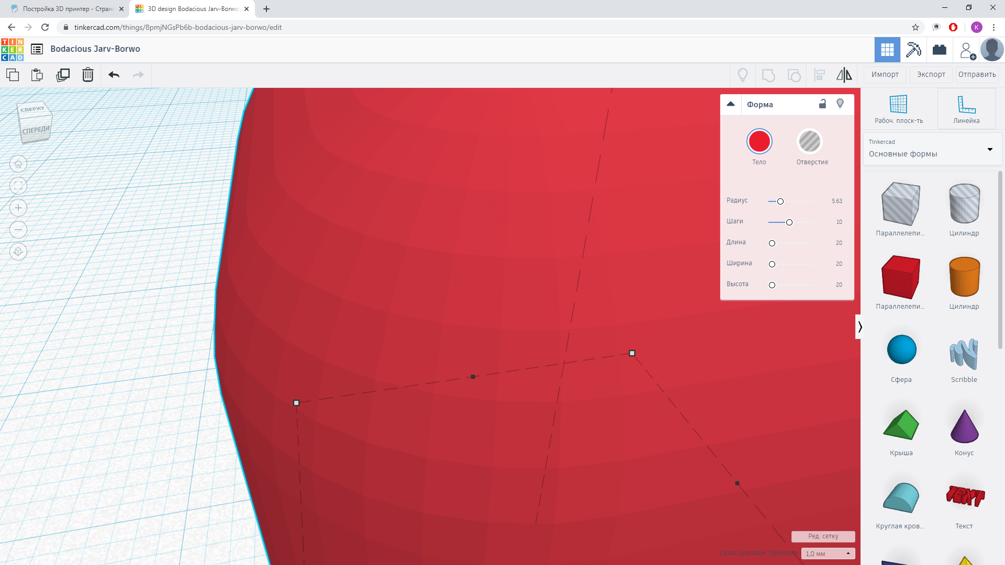Click the Fit all in view icon
This screenshot has height=565, width=1005.
pos(18,186)
